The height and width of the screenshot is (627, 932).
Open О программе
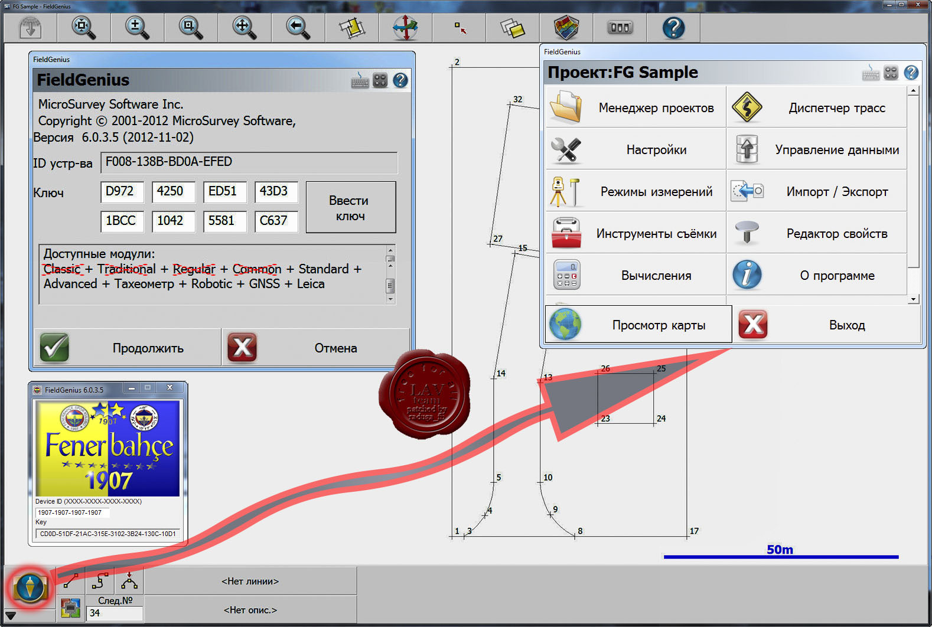(x=816, y=275)
